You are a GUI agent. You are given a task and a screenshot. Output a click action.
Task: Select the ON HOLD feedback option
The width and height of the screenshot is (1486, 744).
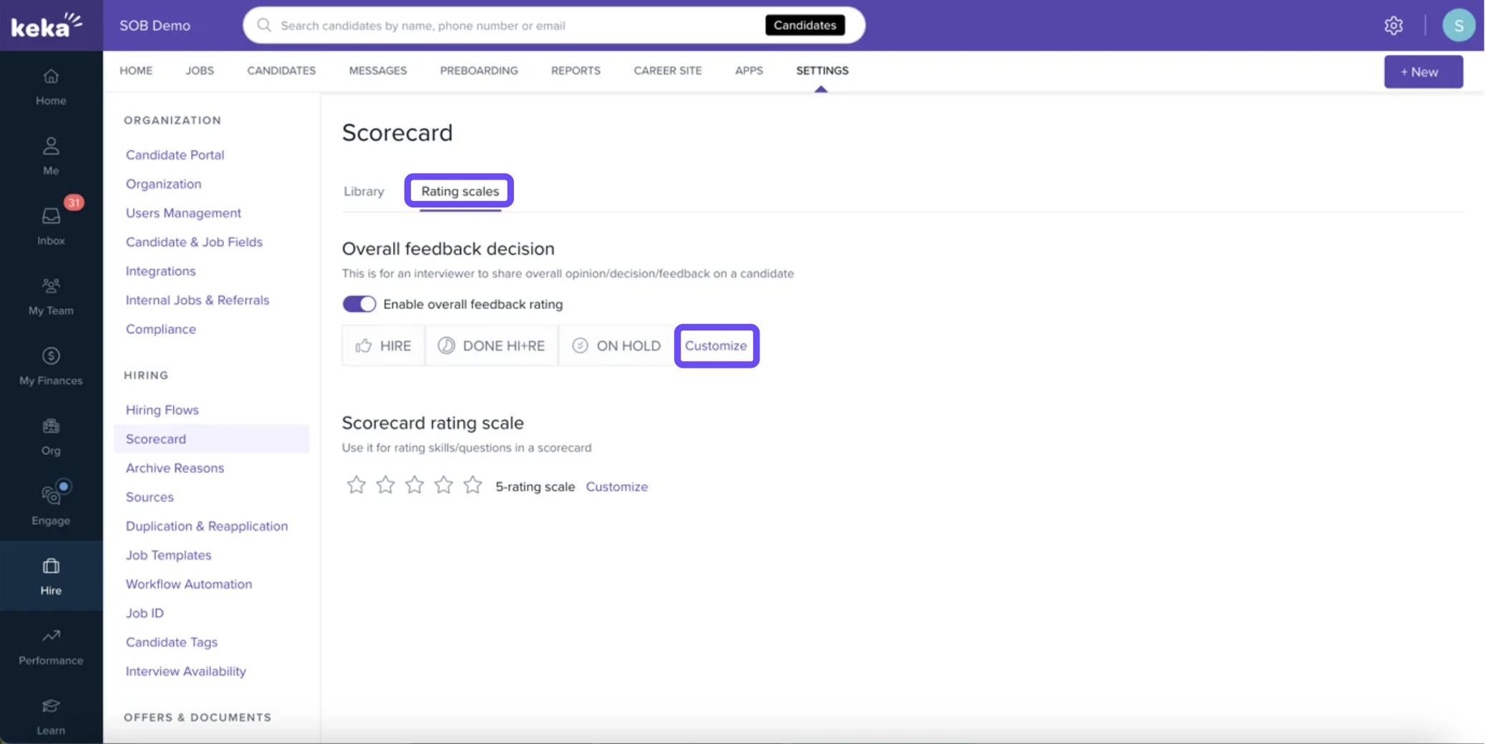point(616,346)
